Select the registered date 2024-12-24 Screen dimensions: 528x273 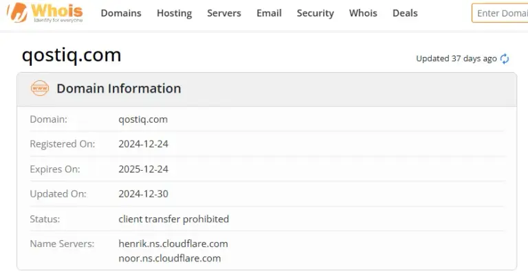tap(143, 144)
